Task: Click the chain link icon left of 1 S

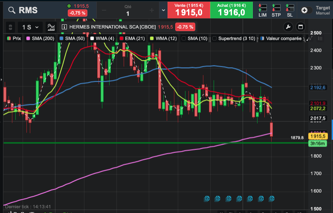Action: tap(10, 27)
